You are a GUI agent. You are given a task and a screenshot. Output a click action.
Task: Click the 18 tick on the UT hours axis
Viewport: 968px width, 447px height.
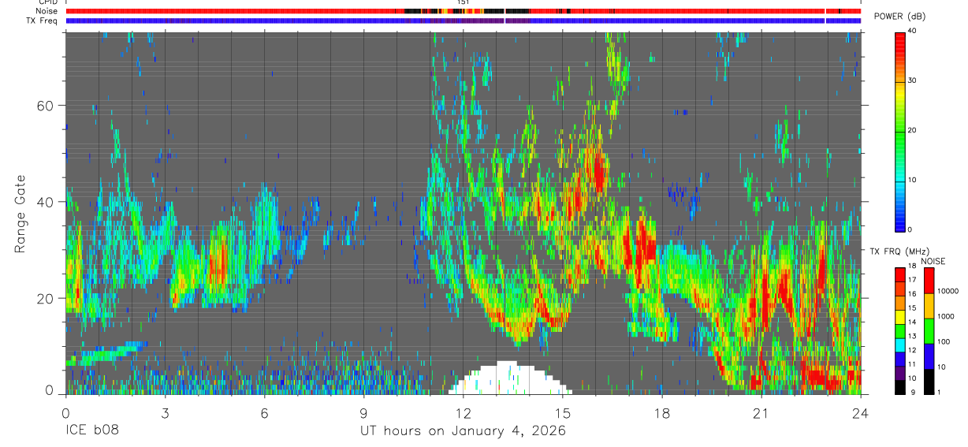(662, 412)
